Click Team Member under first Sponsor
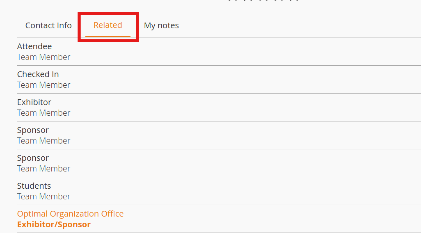The height and width of the screenshot is (233, 421). click(43, 141)
